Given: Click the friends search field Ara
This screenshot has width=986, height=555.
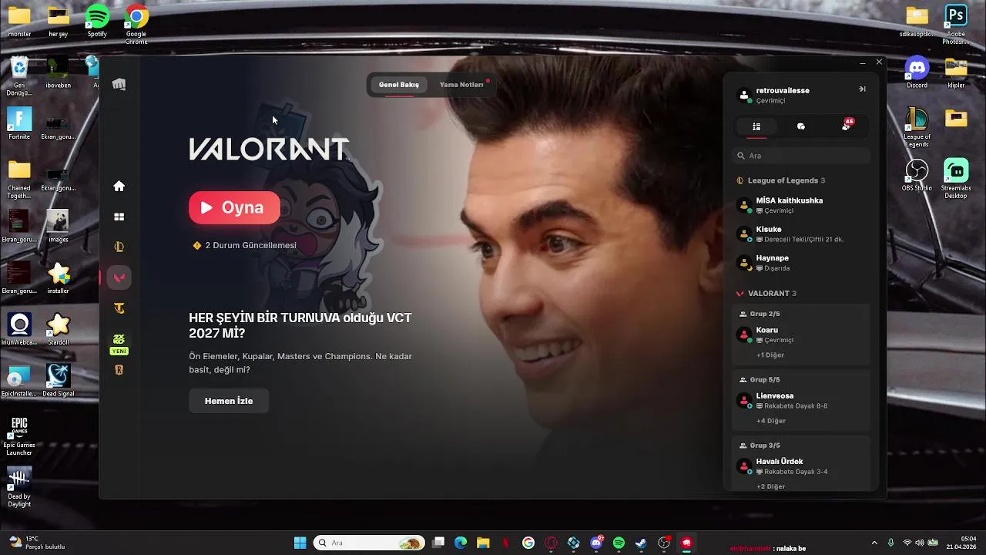Looking at the screenshot, I should pyautogui.click(x=801, y=156).
